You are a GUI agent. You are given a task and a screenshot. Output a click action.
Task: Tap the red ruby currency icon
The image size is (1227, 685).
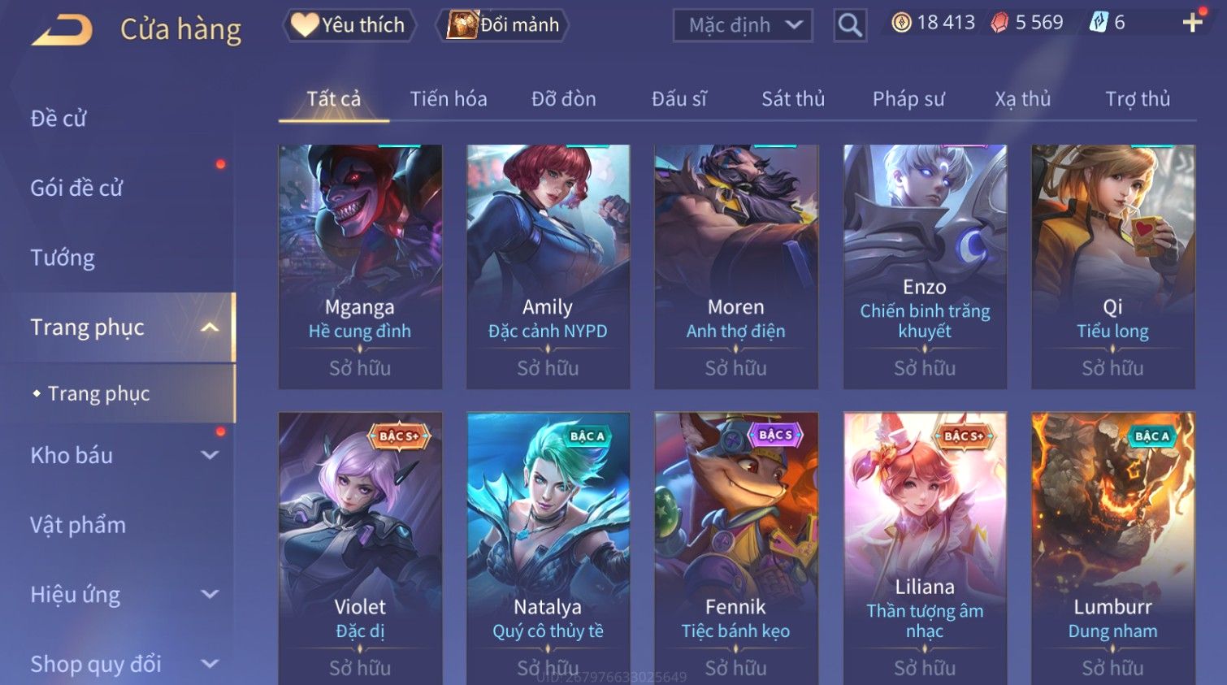(x=999, y=23)
